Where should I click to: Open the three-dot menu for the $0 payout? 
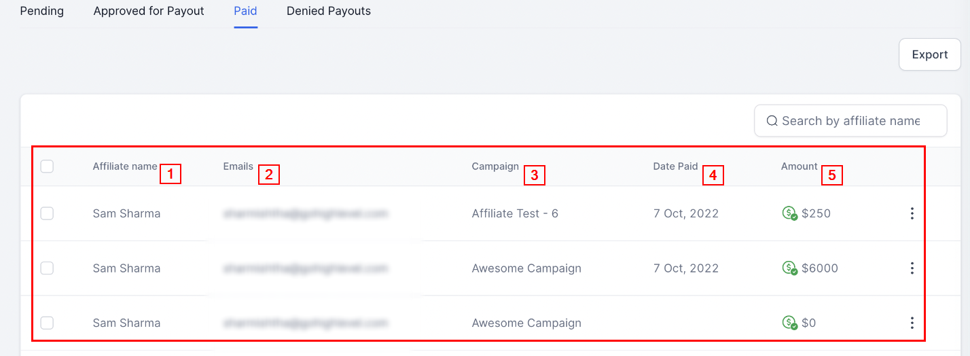[912, 323]
